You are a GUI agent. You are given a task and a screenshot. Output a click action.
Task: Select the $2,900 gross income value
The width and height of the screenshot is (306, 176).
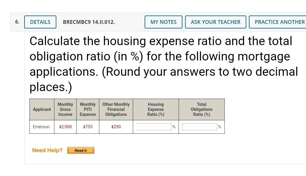point(65,127)
